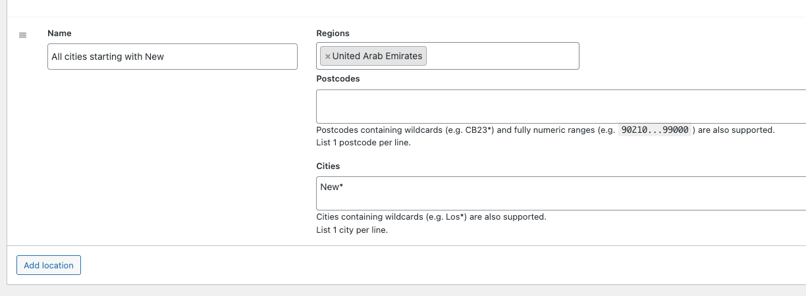The height and width of the screenshot is (296, 806).
Task: Click the 'List 1 postcode per line' hint
Action: tap(363, 142)
